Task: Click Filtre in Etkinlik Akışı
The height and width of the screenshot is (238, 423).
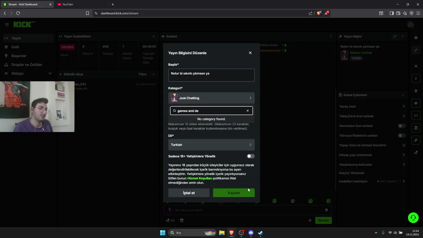Action: point(142,74)
